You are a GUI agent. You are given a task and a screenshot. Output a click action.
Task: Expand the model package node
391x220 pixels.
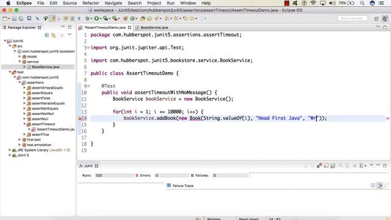pos(20,57)
